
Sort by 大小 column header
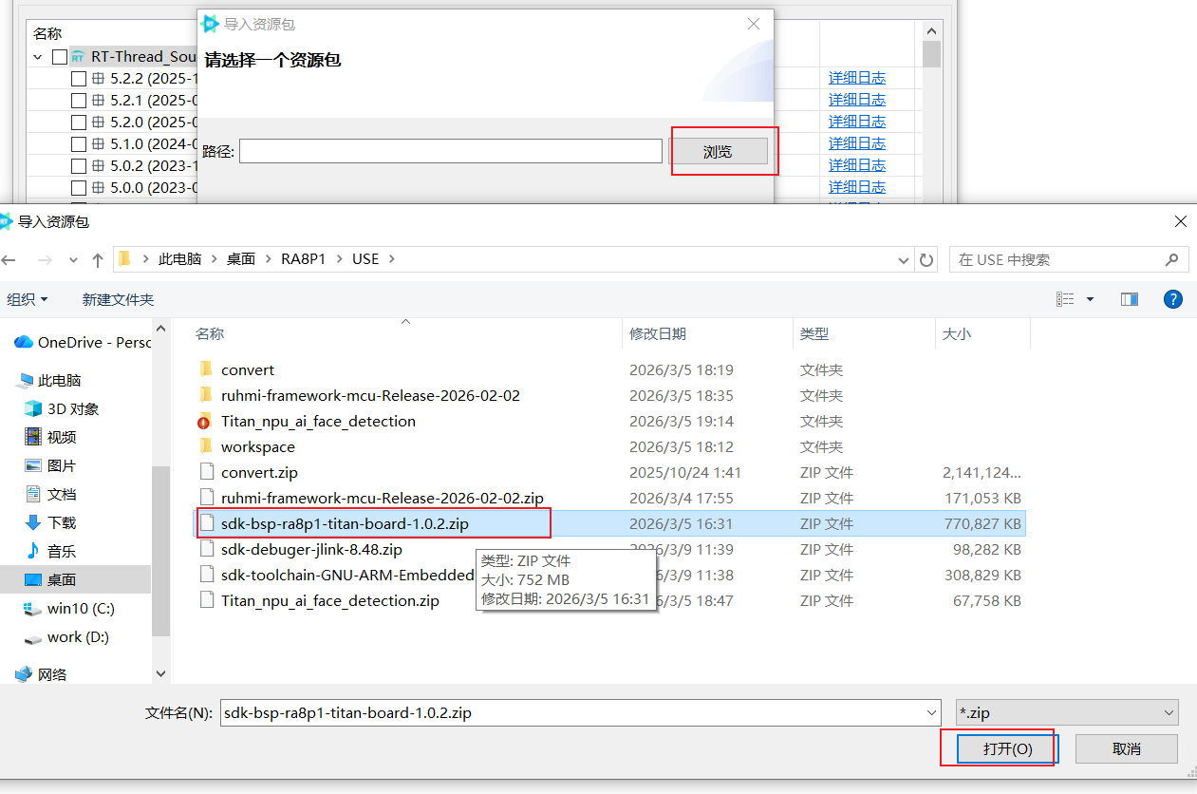(x=957, y=333)
